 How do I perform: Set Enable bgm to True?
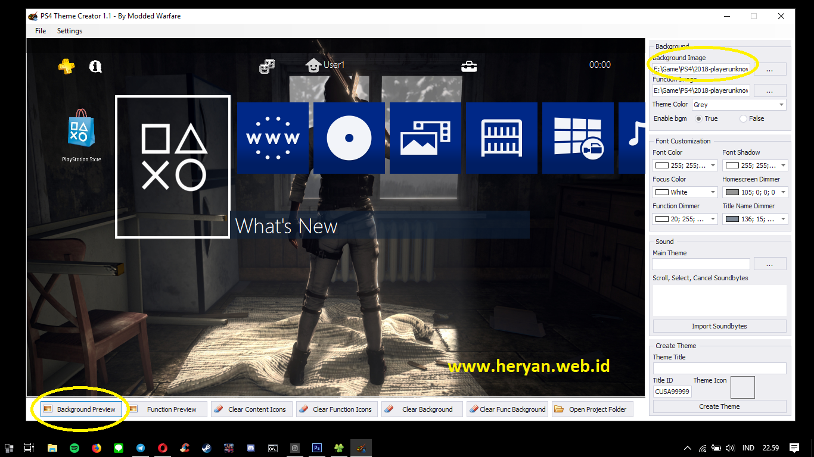tap(700, 119)
